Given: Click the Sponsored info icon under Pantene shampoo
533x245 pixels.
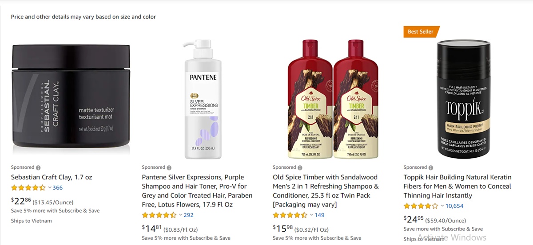Looking at the screenshot, I should [169, 168].
